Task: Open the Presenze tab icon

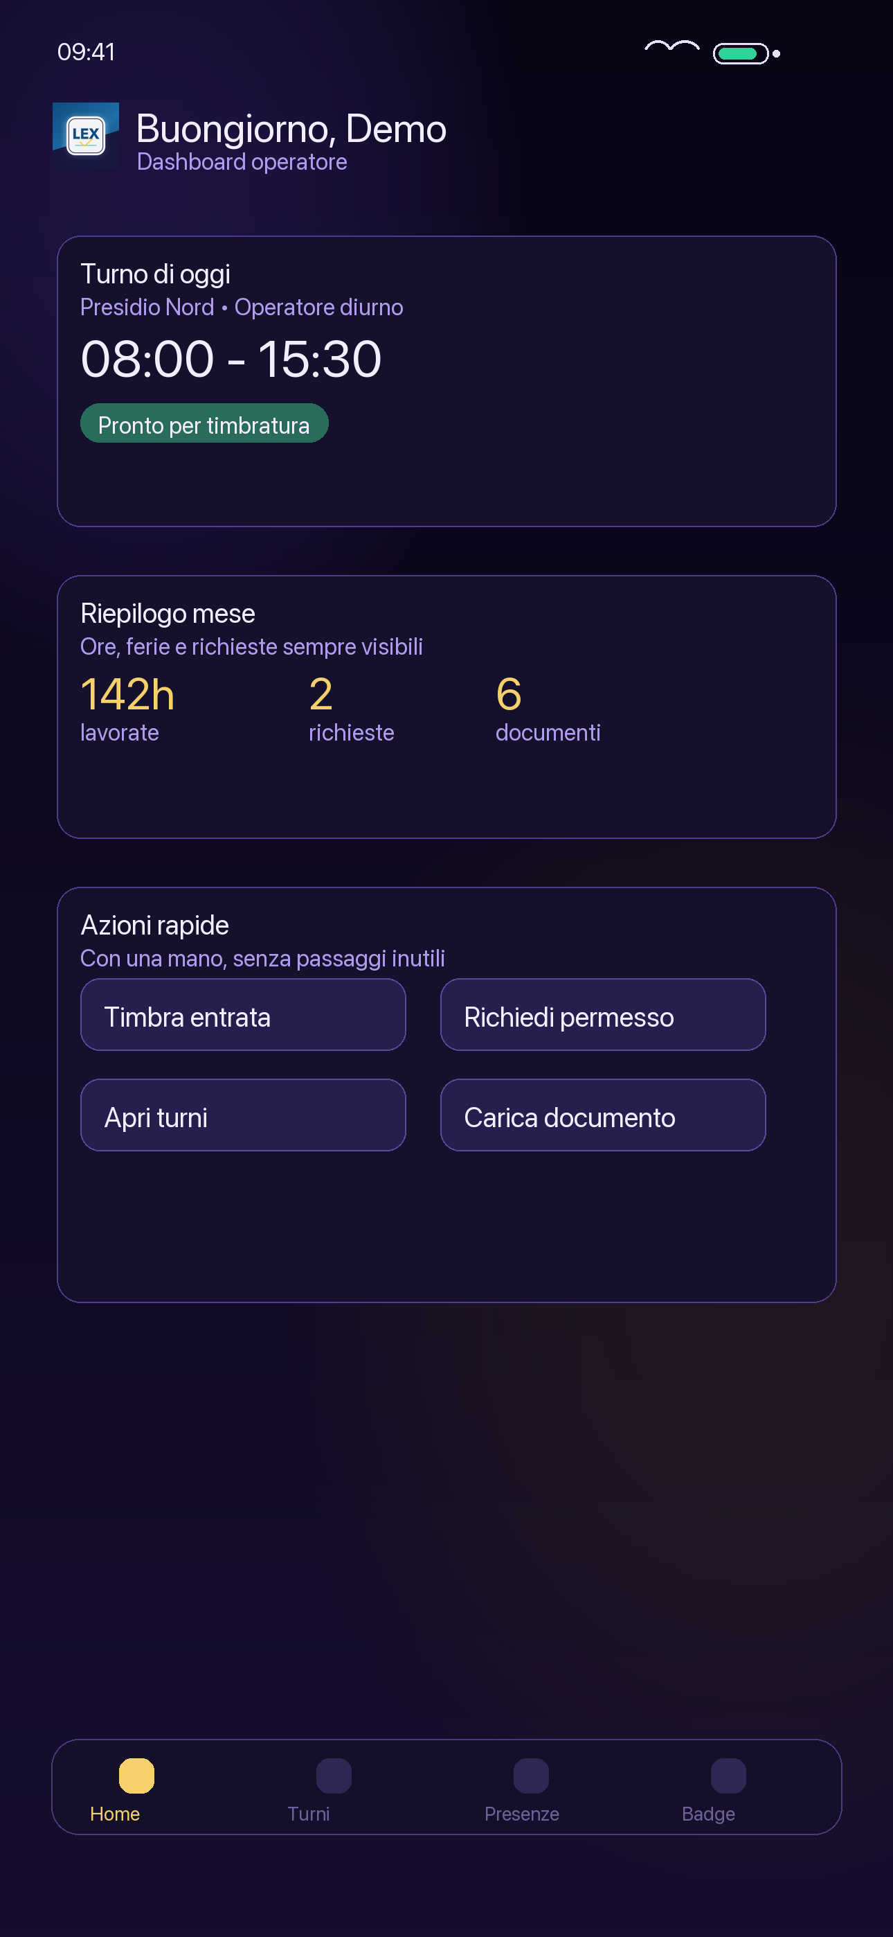Action: (531, 1776)
